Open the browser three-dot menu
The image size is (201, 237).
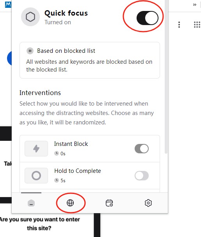(x=179, y=25)
